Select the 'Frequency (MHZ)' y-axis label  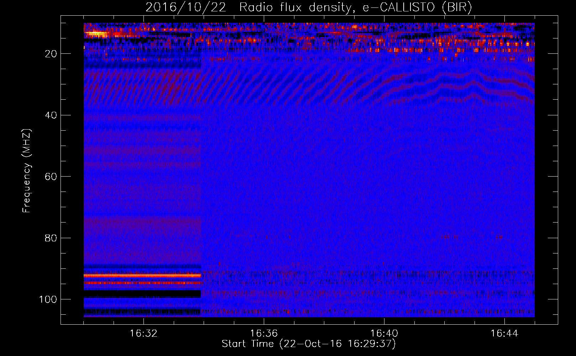coord(27,171)
